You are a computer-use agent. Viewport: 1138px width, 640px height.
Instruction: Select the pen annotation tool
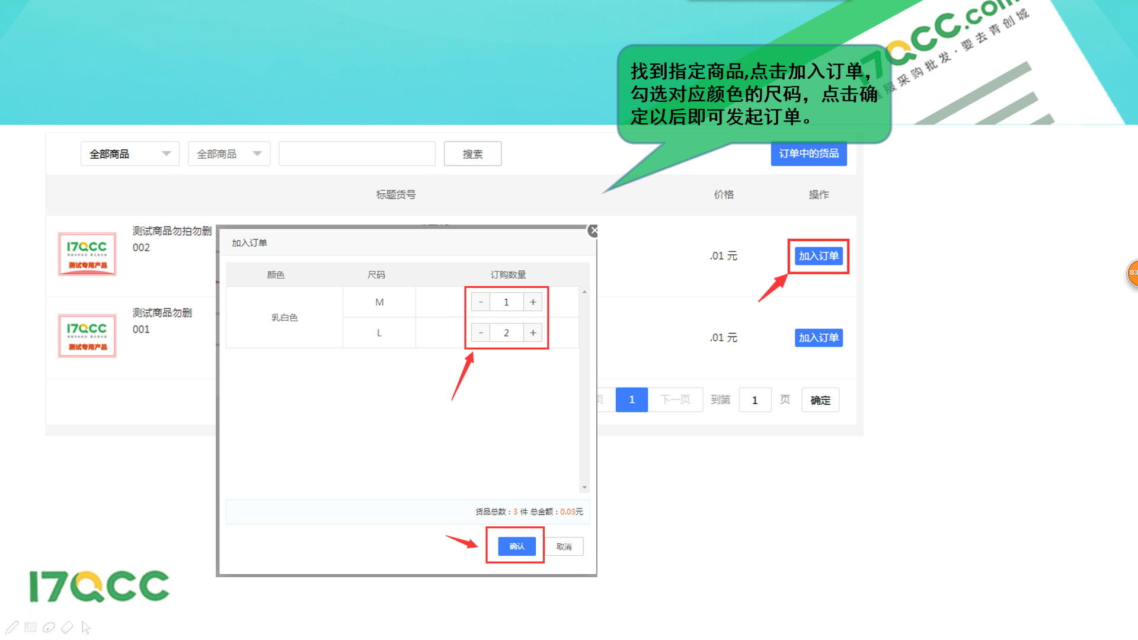click(x=12, y=627)
